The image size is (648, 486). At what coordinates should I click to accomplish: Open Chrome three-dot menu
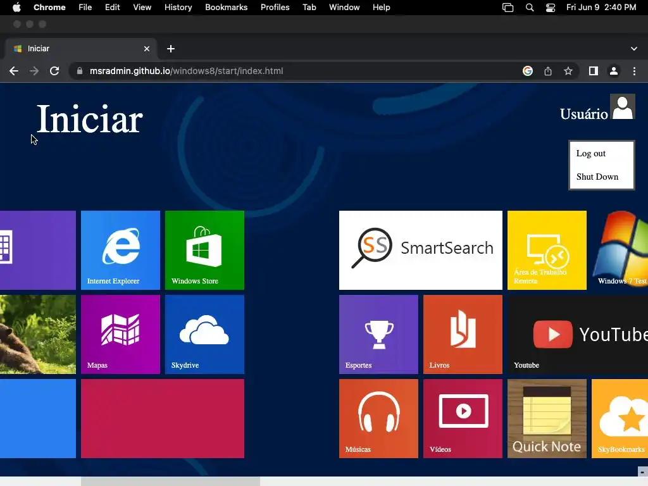click(634, 71)
